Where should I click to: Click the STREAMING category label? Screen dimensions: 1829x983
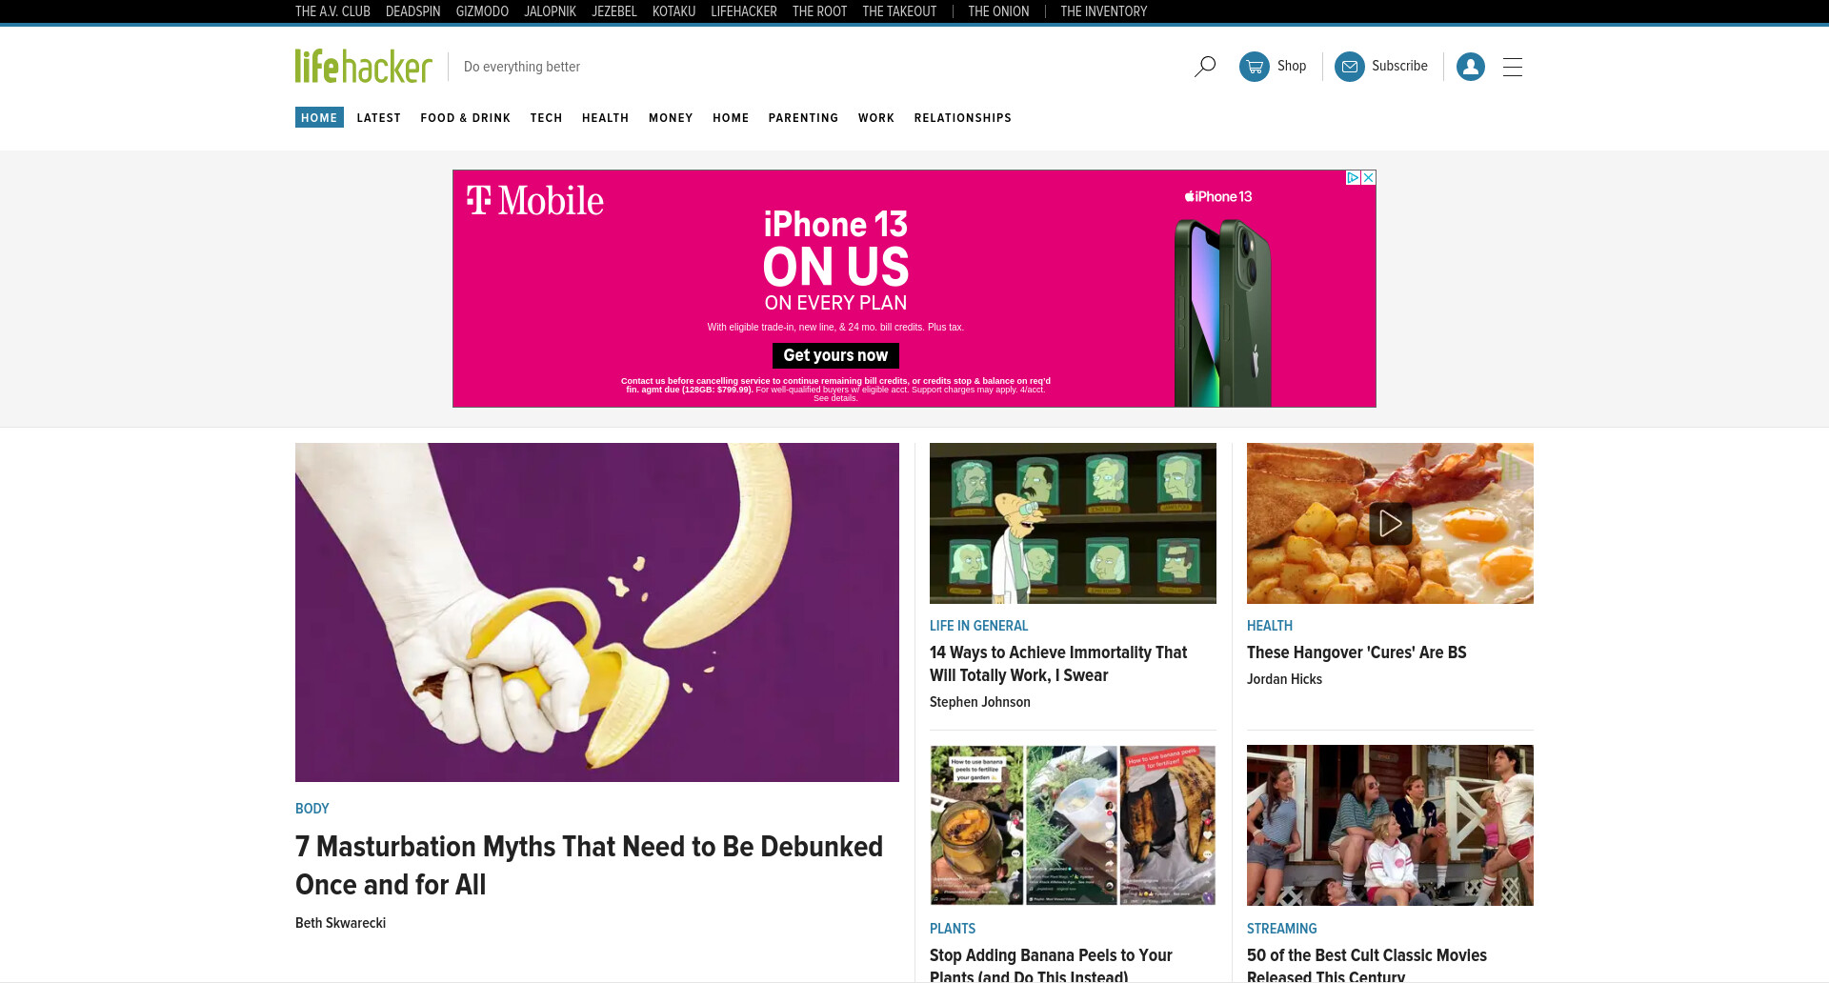(1282, 929)
